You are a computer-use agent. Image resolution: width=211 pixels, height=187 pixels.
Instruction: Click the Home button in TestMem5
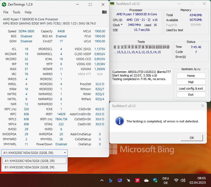click(191, 76)
